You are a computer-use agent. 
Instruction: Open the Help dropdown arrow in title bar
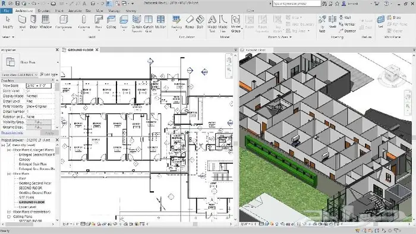392,4
